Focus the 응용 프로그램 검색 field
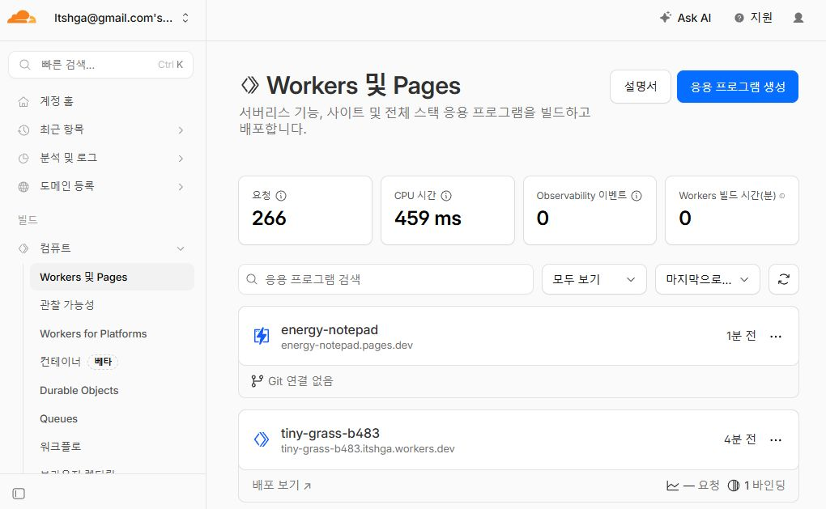Image resolution: width=826 pixels, height=509 pixels. coord(385,279)
